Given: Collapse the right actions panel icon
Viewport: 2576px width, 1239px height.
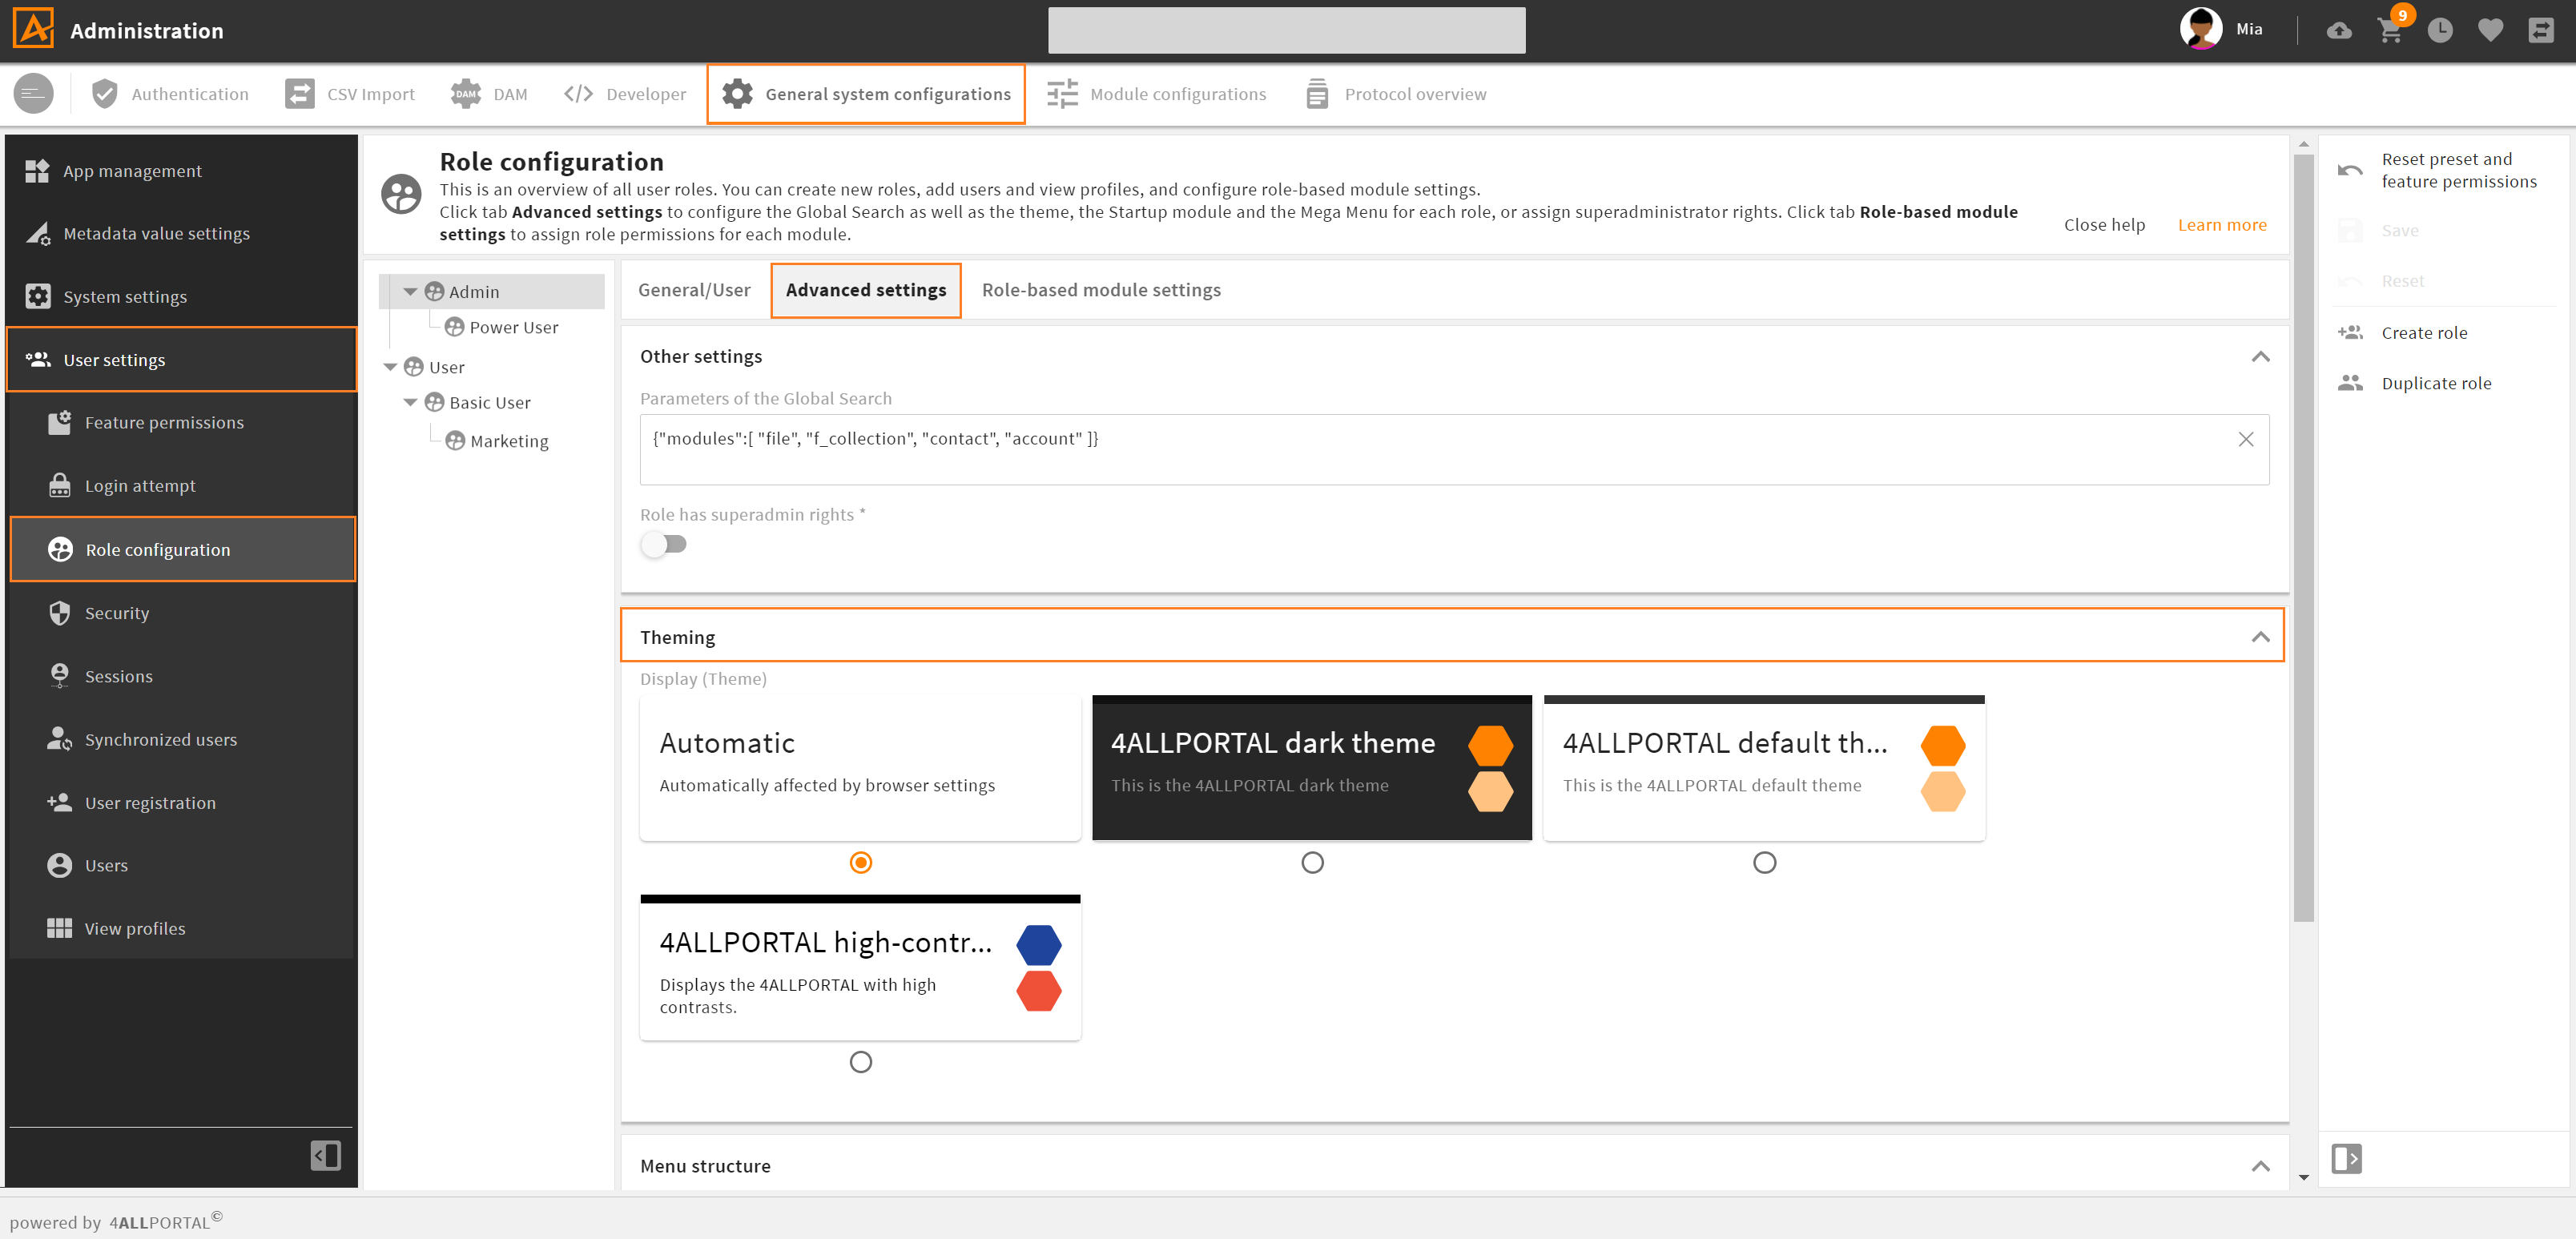Looking at the screenshot, I should coord(2346,1158).
